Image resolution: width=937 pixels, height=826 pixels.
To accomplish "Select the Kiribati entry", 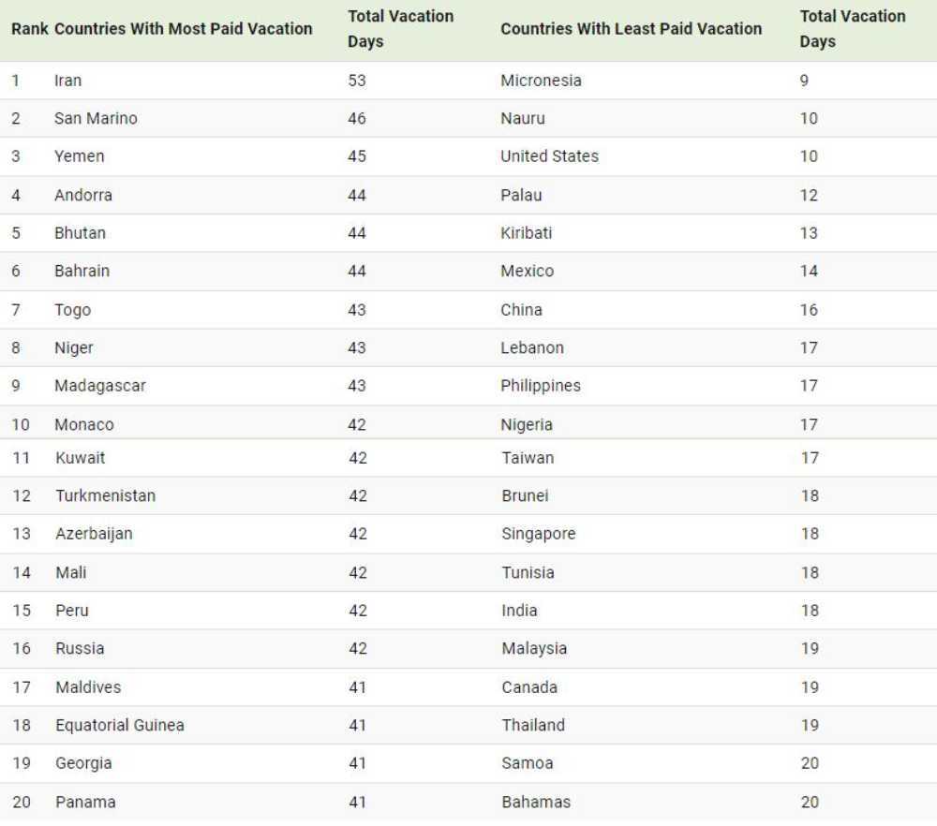I will 526,233.
